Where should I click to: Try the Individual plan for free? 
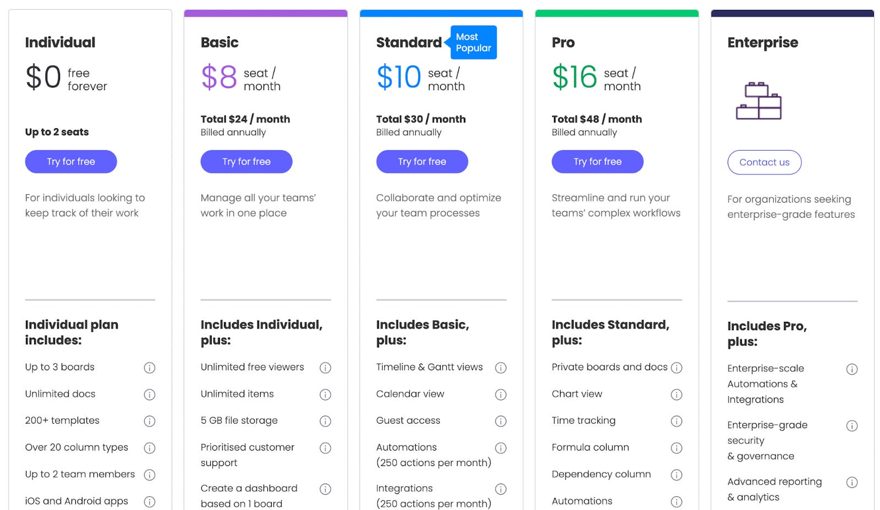click(x=71, y=162)
